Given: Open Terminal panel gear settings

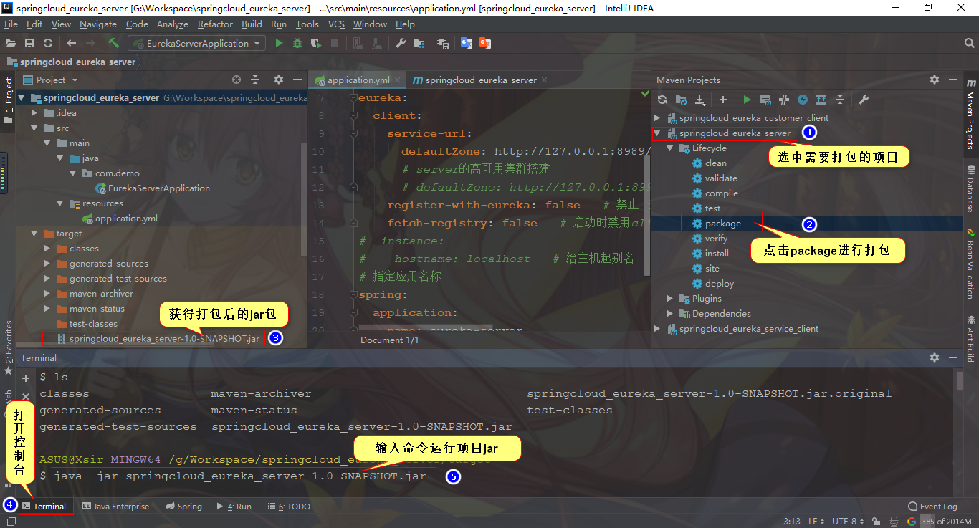Looking at the screenshot, I should [x=935, y=357].
